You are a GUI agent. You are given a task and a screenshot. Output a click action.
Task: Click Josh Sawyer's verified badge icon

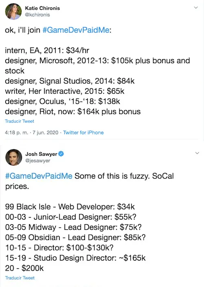61,154
